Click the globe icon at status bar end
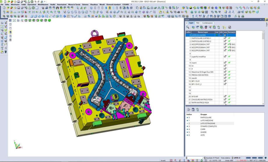This screenshot has width=268, height=162. [x=265, y=158]
